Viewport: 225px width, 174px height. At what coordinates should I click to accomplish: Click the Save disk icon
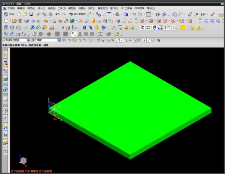click(31, 14)
